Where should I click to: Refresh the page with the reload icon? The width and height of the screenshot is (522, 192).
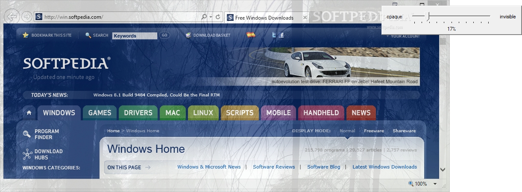218,17
